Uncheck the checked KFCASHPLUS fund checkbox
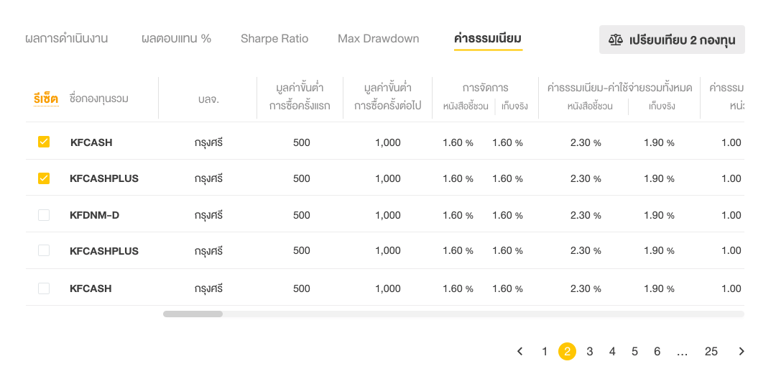This screenshot has height=387, width=776. (x=44, y=178)
